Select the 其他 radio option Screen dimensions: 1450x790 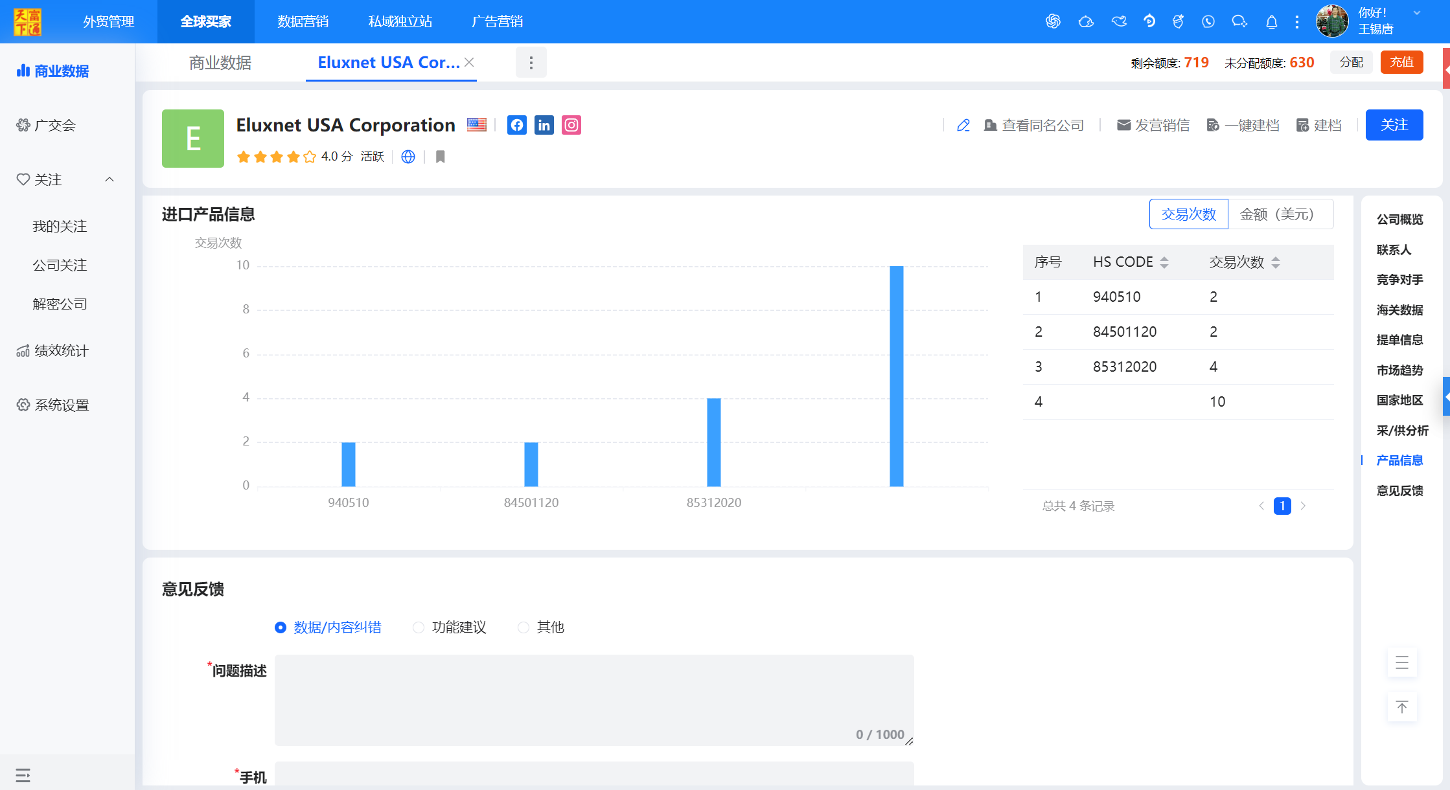pos(541,627)
